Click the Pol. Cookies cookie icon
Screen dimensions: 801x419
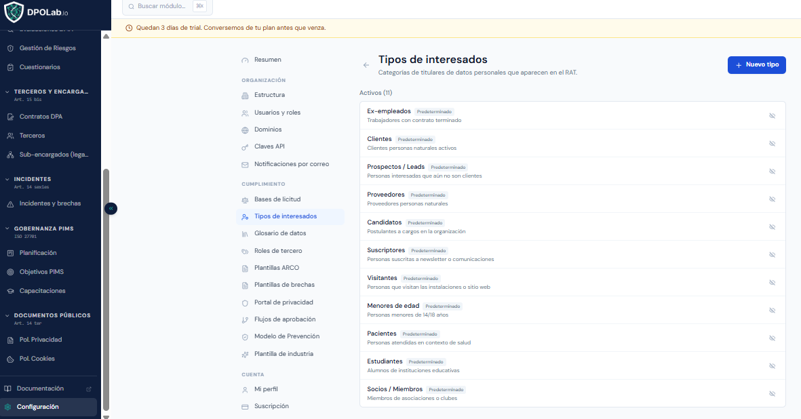10,359
